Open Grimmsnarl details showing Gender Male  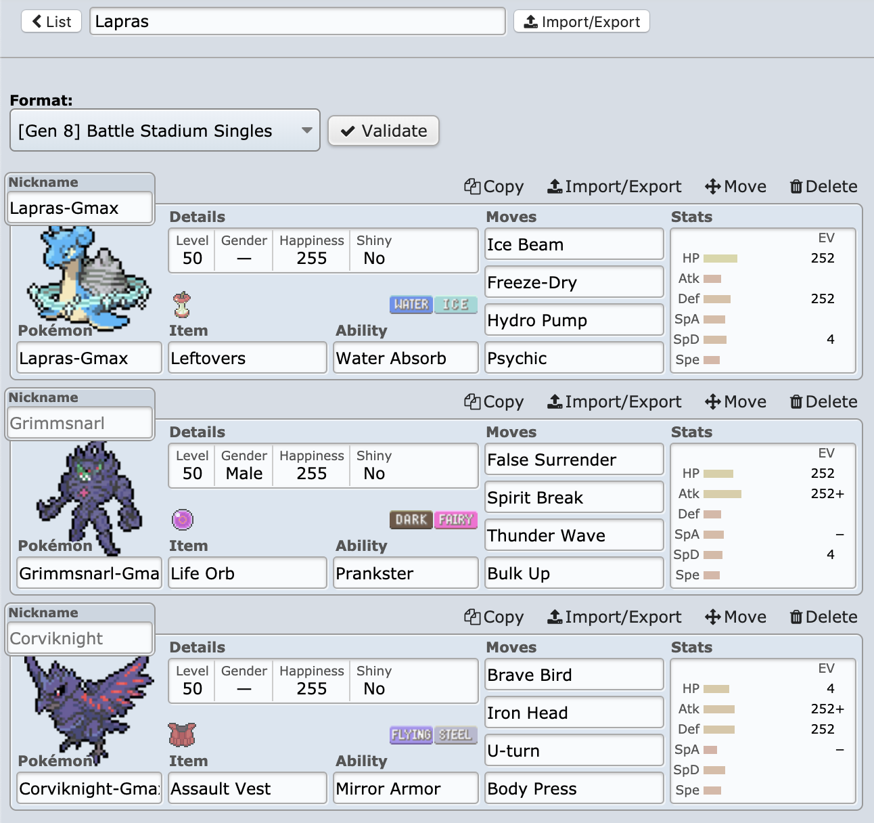pos(323,466)
